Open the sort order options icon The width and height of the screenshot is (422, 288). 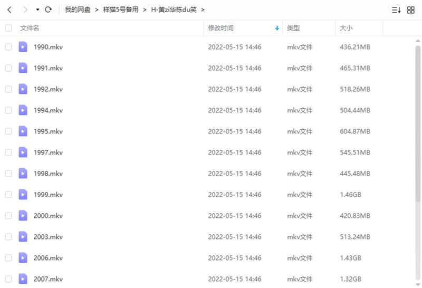(x=396, y=9)
